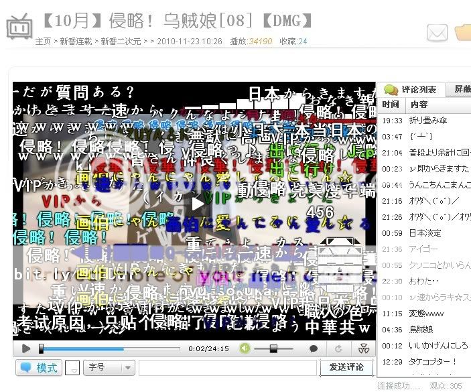Mute the video with the green speaker icon
The height and width of the screenshot is (392, 471).
(245, 348)
